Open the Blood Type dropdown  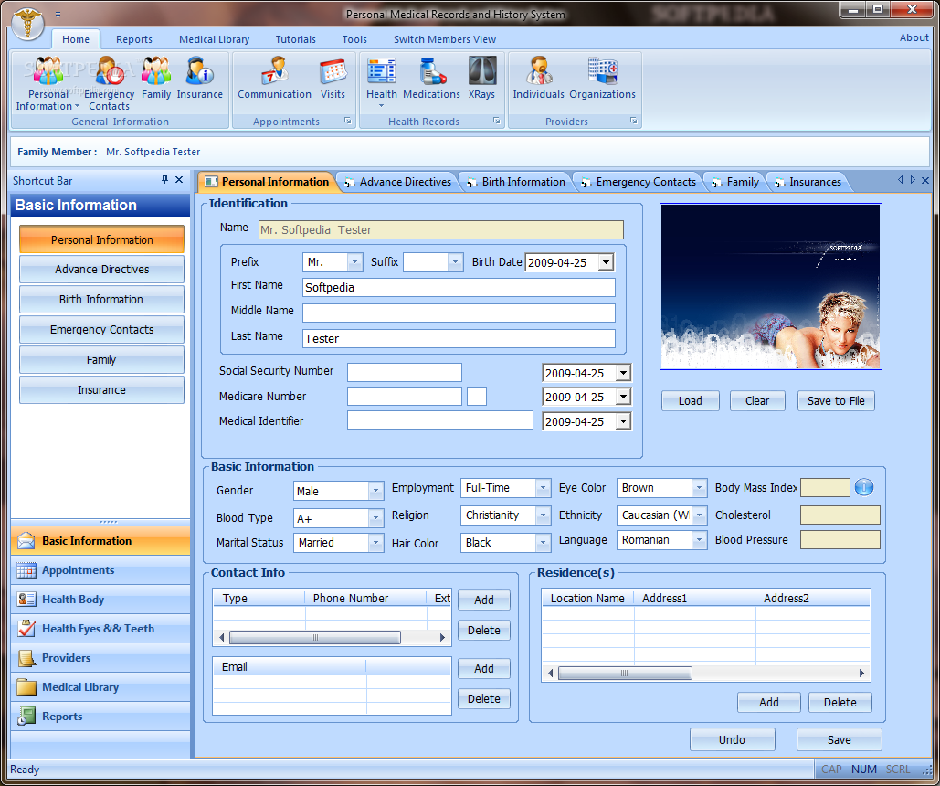375,518
